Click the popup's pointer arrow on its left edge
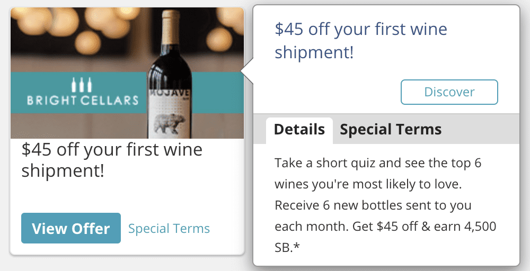Screen dimensions: 530x271 point(247,71)
